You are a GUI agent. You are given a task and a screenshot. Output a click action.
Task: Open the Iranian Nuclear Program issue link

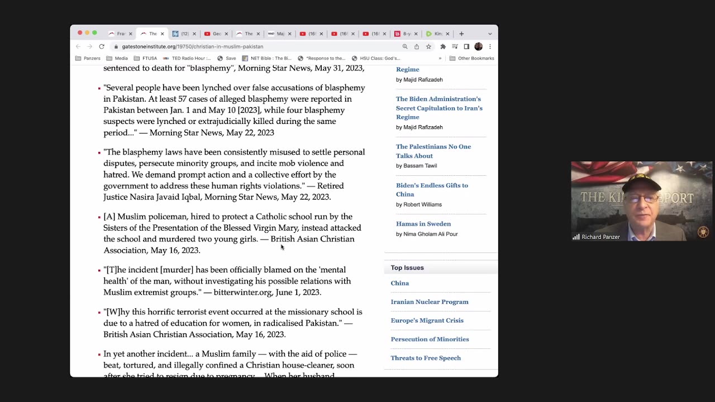click(430, 302)
